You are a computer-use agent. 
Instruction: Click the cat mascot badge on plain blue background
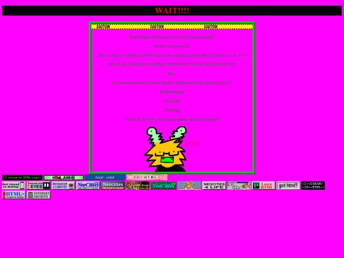(x=189, y=185)
